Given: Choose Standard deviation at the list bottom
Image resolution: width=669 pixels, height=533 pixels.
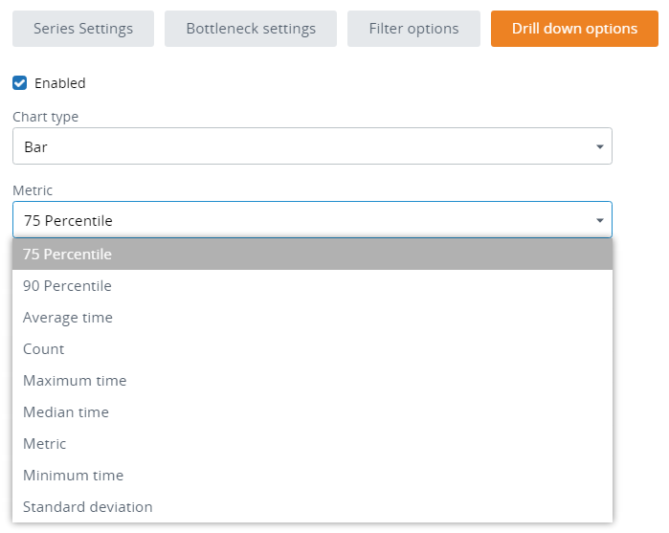Looking at the screenshot, I should [x=87, y=507].
